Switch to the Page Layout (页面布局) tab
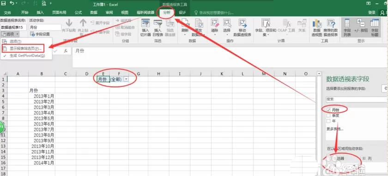 pos(59,12)
